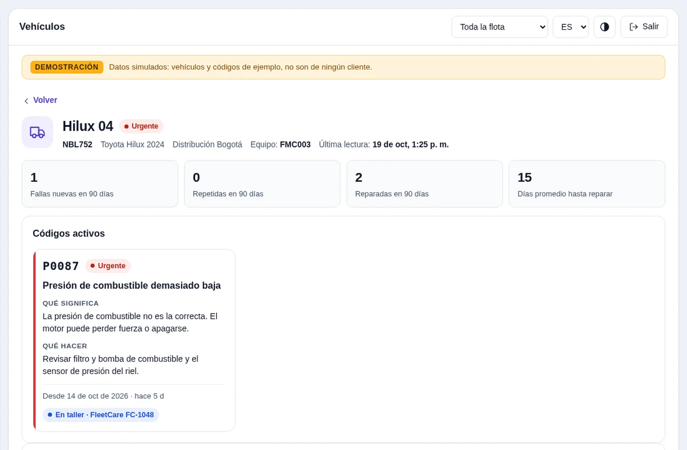This screenshot has height=450, width=687.
Task: Go back using the Volver link
Action: point(41,100)
